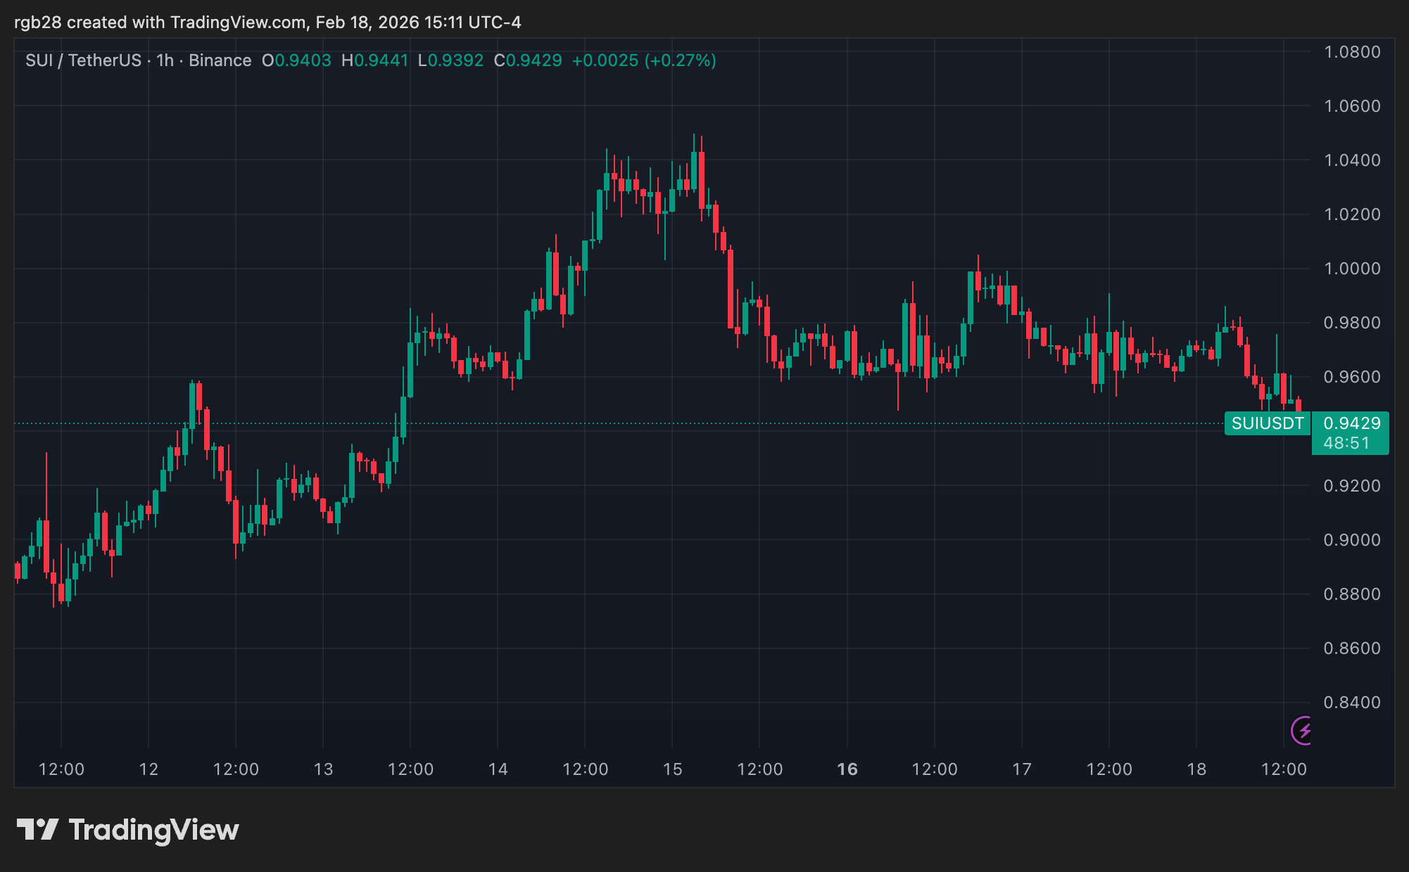Click the SUIUSDT price label tag
This screenshot has height=872, width=1409.
click(x=1267, y=423)
